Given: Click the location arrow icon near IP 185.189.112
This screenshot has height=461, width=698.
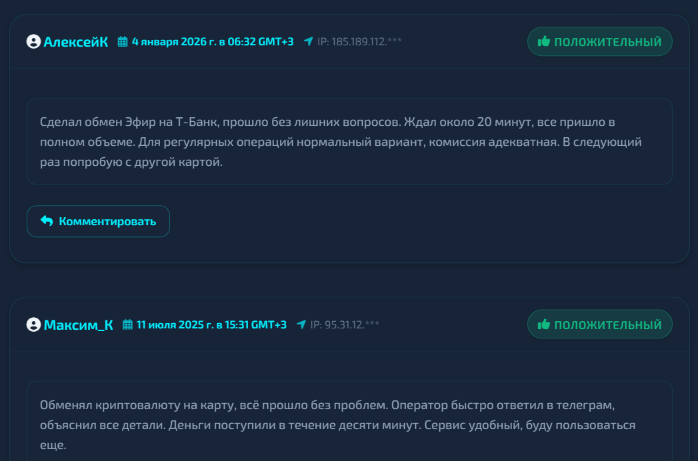Looking at the screenshot, I should 308,42.
